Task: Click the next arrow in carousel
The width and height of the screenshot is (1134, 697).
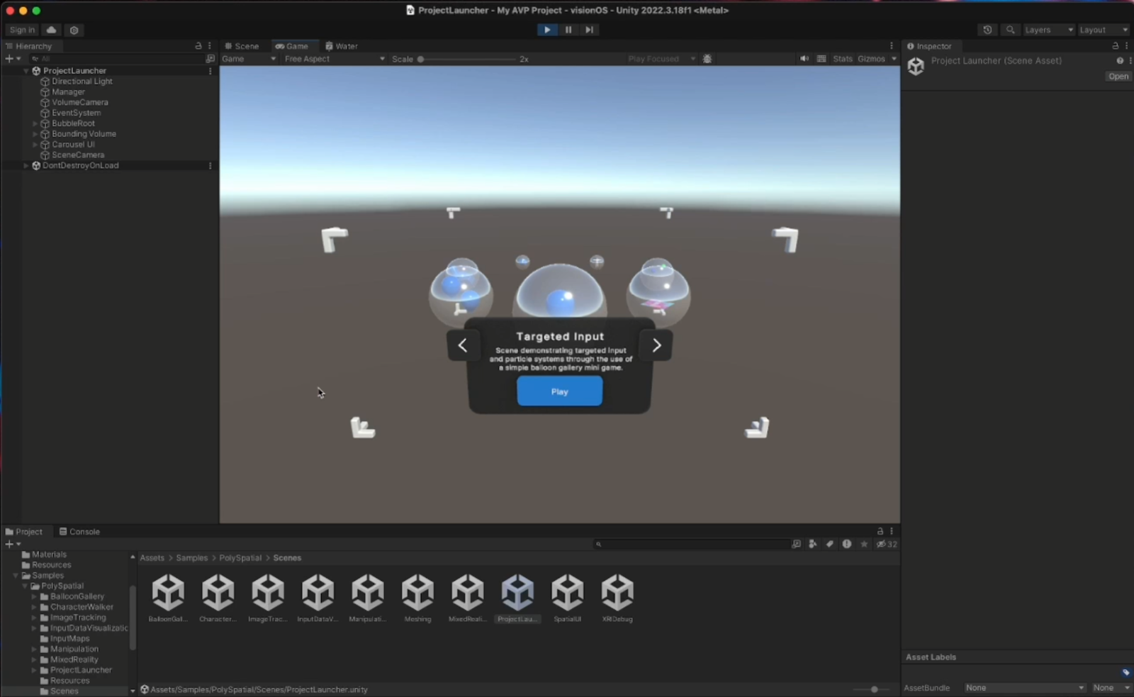Action: 656,345
